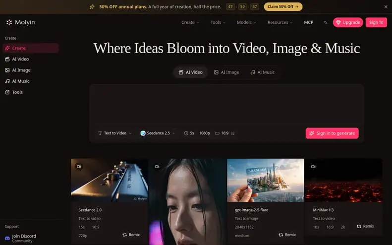The height and width of the screenshot is (245, 392).
Task: Change the 16:9 aspect ratio setting
Action: tap(222, 133)
